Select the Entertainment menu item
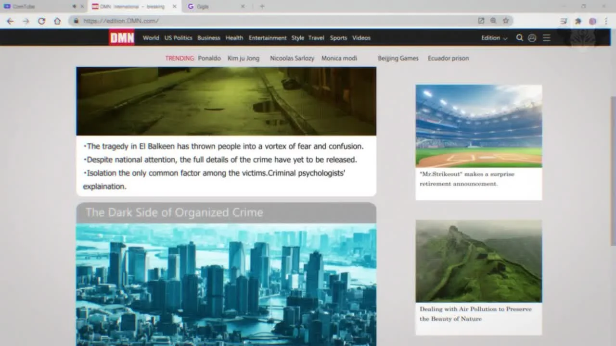Viewport: 616px width, 346px height. [x=268, y=38]
